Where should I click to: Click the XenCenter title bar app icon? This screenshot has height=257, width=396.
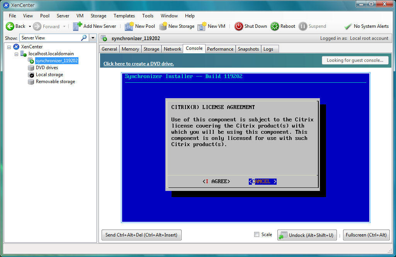(6, 5)
